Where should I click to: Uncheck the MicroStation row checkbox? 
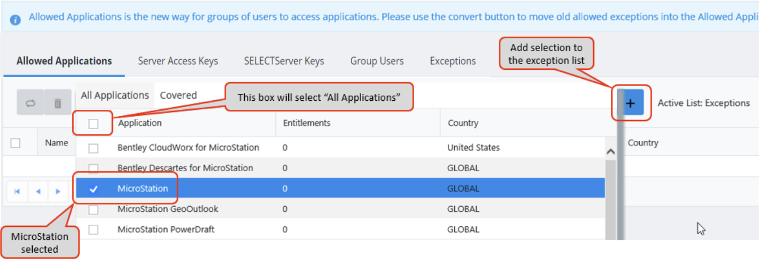[94, 189]
